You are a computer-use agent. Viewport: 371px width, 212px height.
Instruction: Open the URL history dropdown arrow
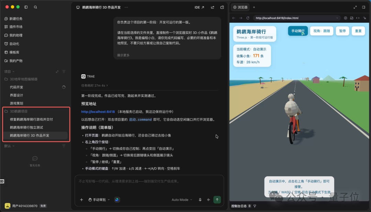337,18
